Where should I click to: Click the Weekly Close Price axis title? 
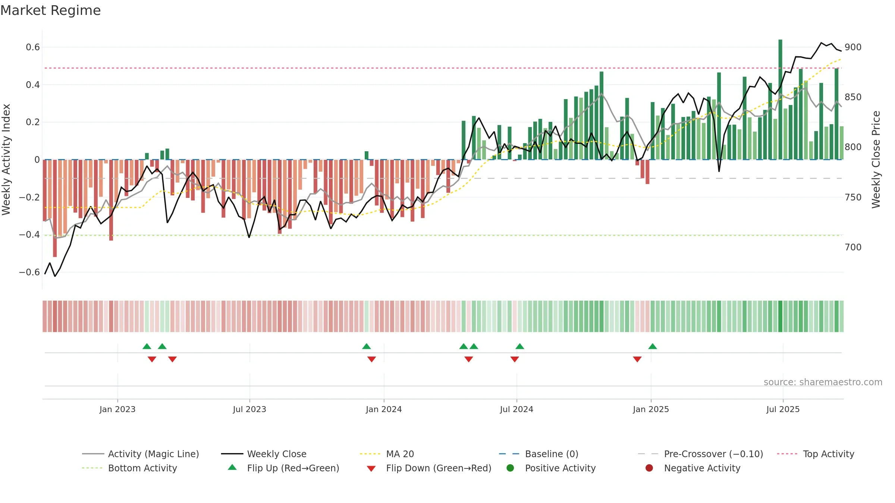[x=876, y=159]
